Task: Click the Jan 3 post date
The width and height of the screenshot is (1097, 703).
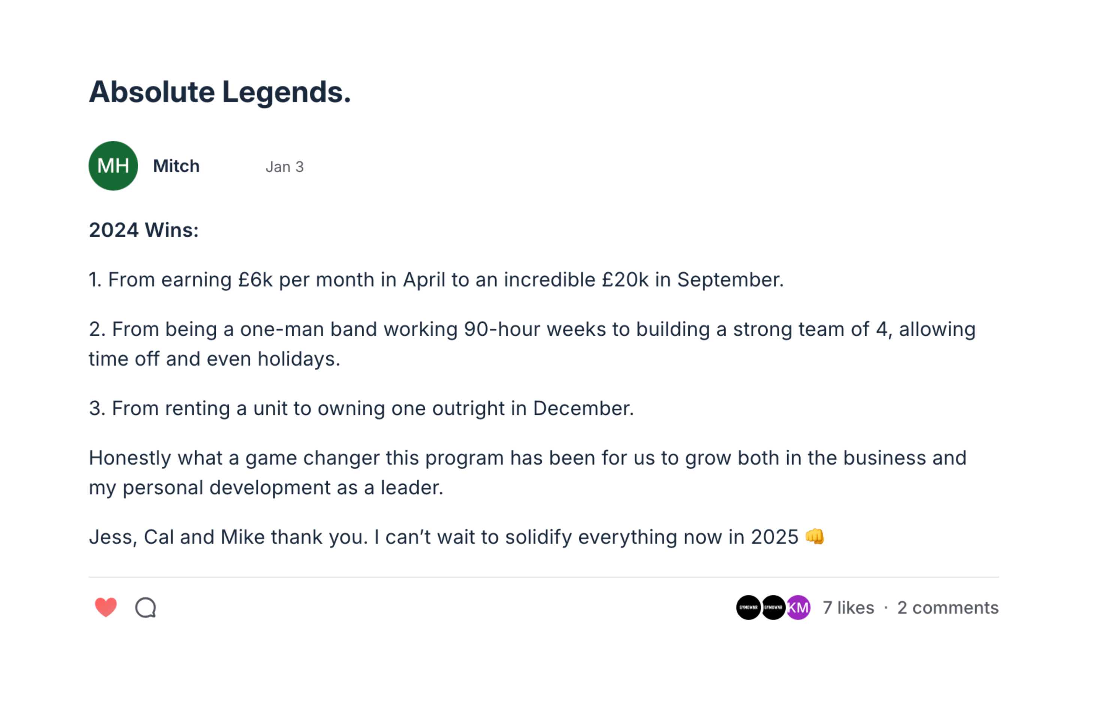Action: [x=284, y=167]
